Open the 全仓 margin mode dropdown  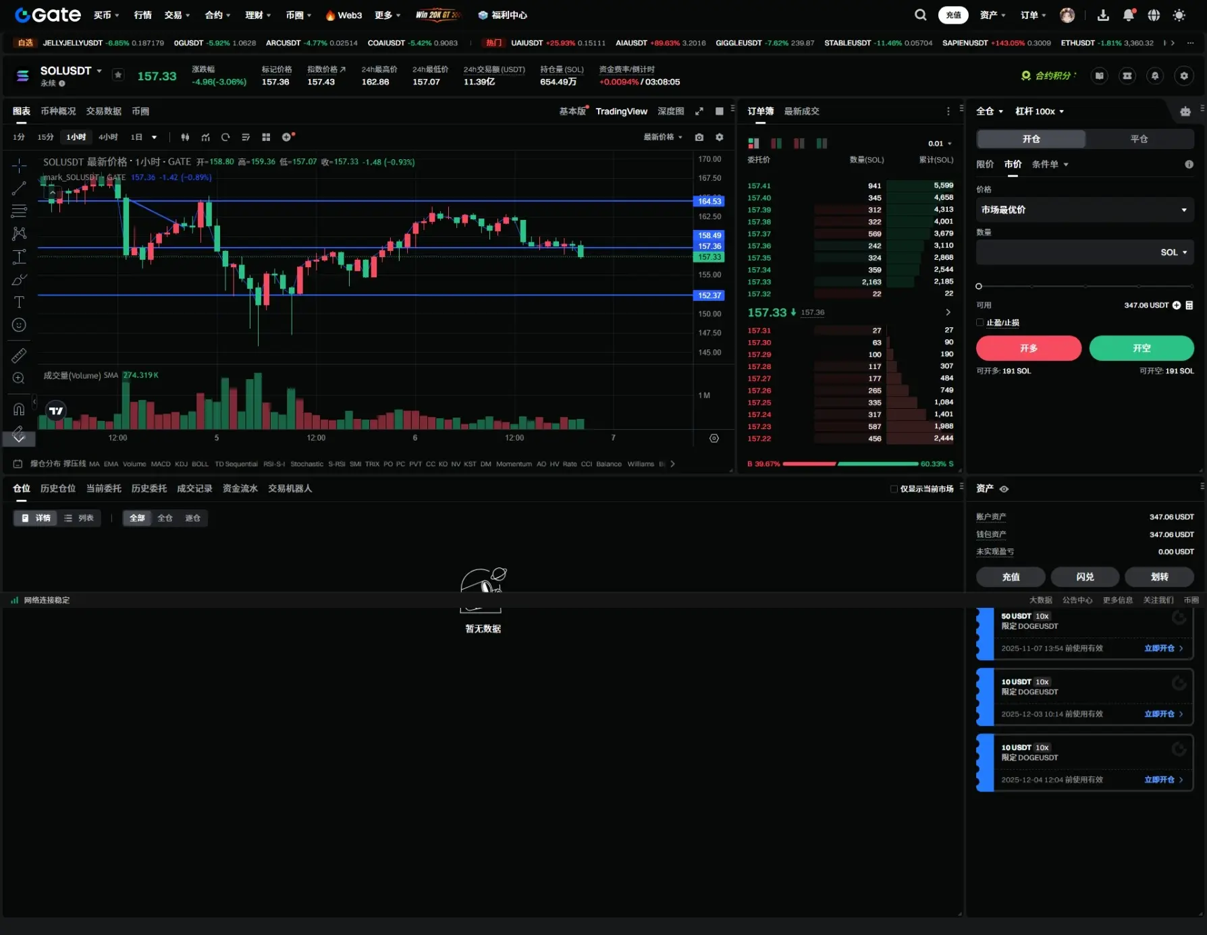pos(990,111)
